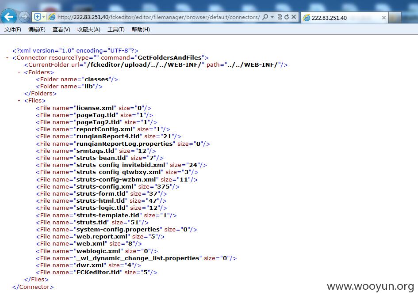Click the GetFoldersAndFiles command value
418x299 pixels.
[169, 58]
